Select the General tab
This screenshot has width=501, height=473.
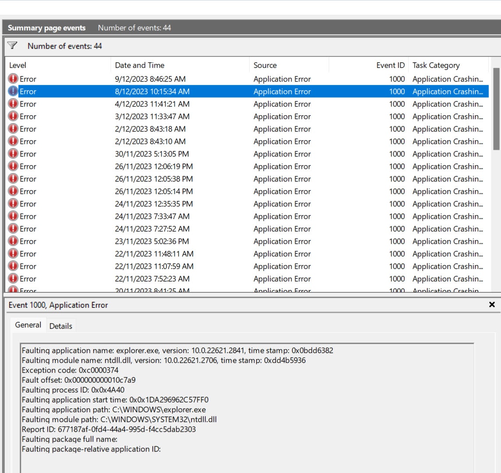(x=28, y=325)
